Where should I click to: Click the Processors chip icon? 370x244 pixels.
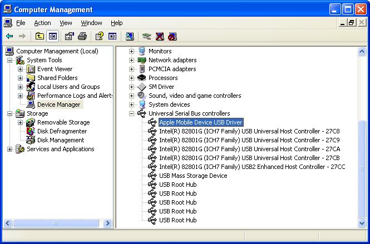pyautogui.click(x=142, y=78)
